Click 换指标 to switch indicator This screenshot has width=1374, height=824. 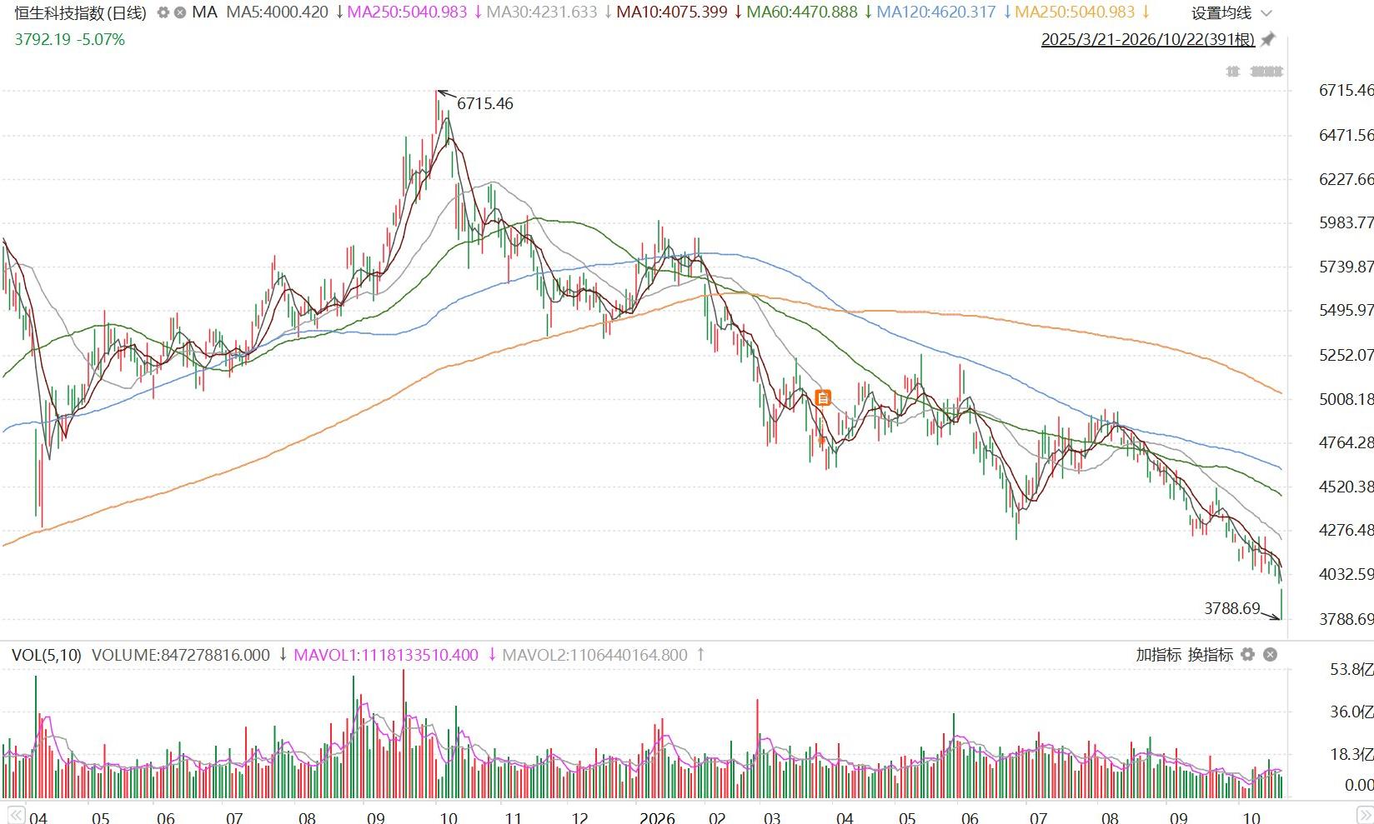point(1211,655)
